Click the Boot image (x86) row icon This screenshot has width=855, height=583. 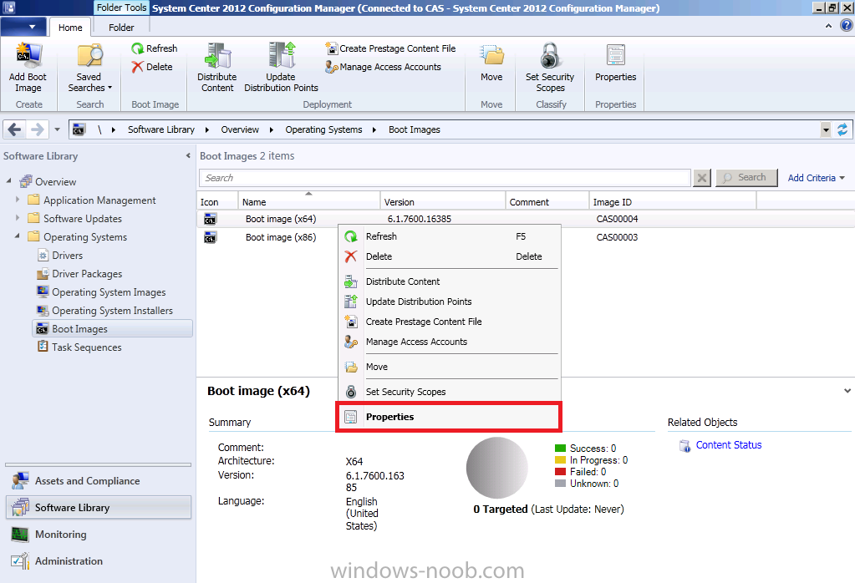[210, 237]
